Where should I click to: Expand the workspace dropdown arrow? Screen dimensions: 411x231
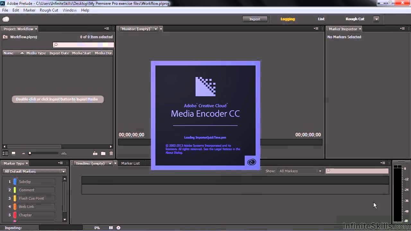click(376, 19)
